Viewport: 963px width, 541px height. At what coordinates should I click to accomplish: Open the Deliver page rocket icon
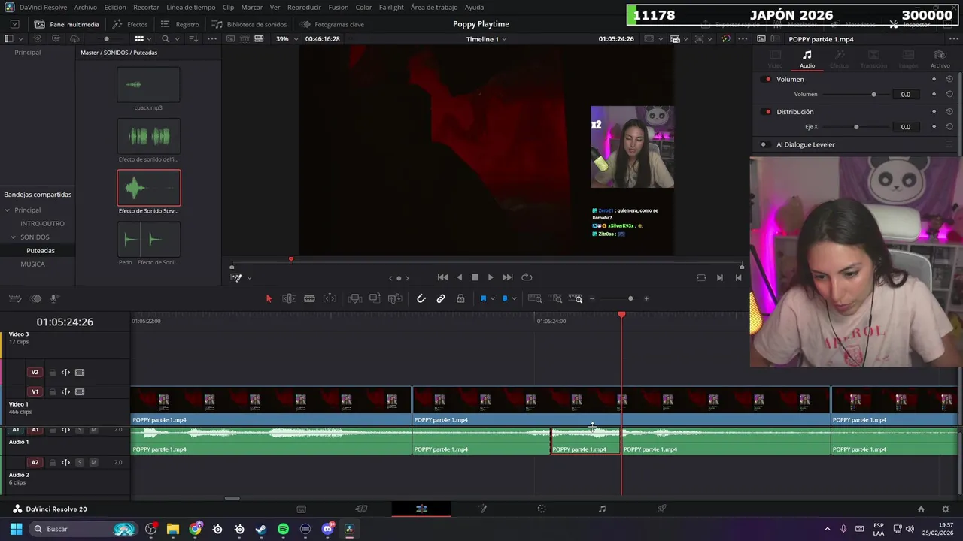point(662,509)
